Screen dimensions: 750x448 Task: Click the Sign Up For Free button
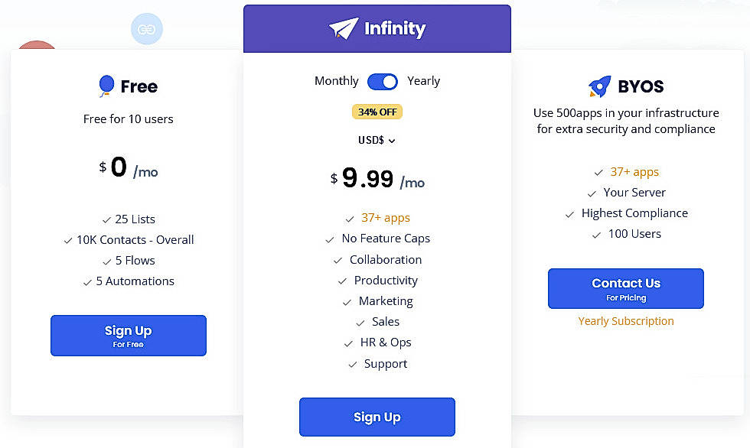point(129,336)
